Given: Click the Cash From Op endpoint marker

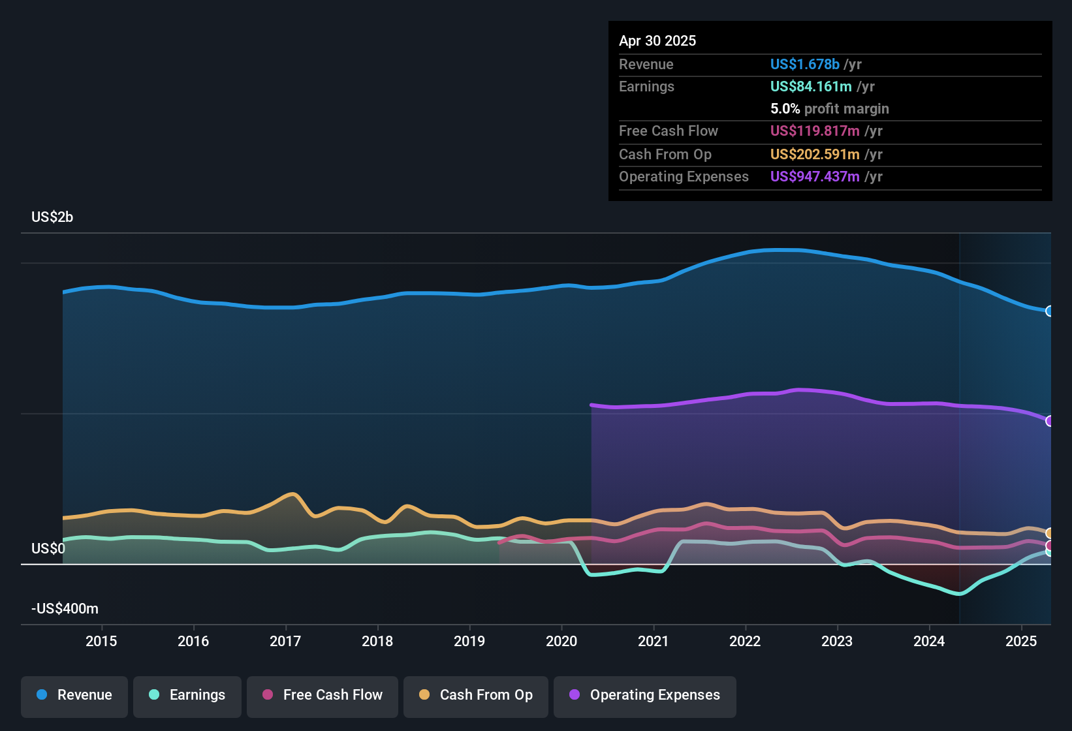Looking at the screenshot, I should pyautogui.click(x=1050, y=533).
